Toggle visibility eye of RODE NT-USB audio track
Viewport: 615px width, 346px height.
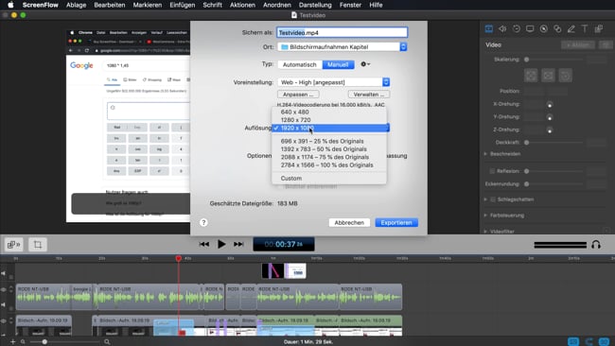4,289
